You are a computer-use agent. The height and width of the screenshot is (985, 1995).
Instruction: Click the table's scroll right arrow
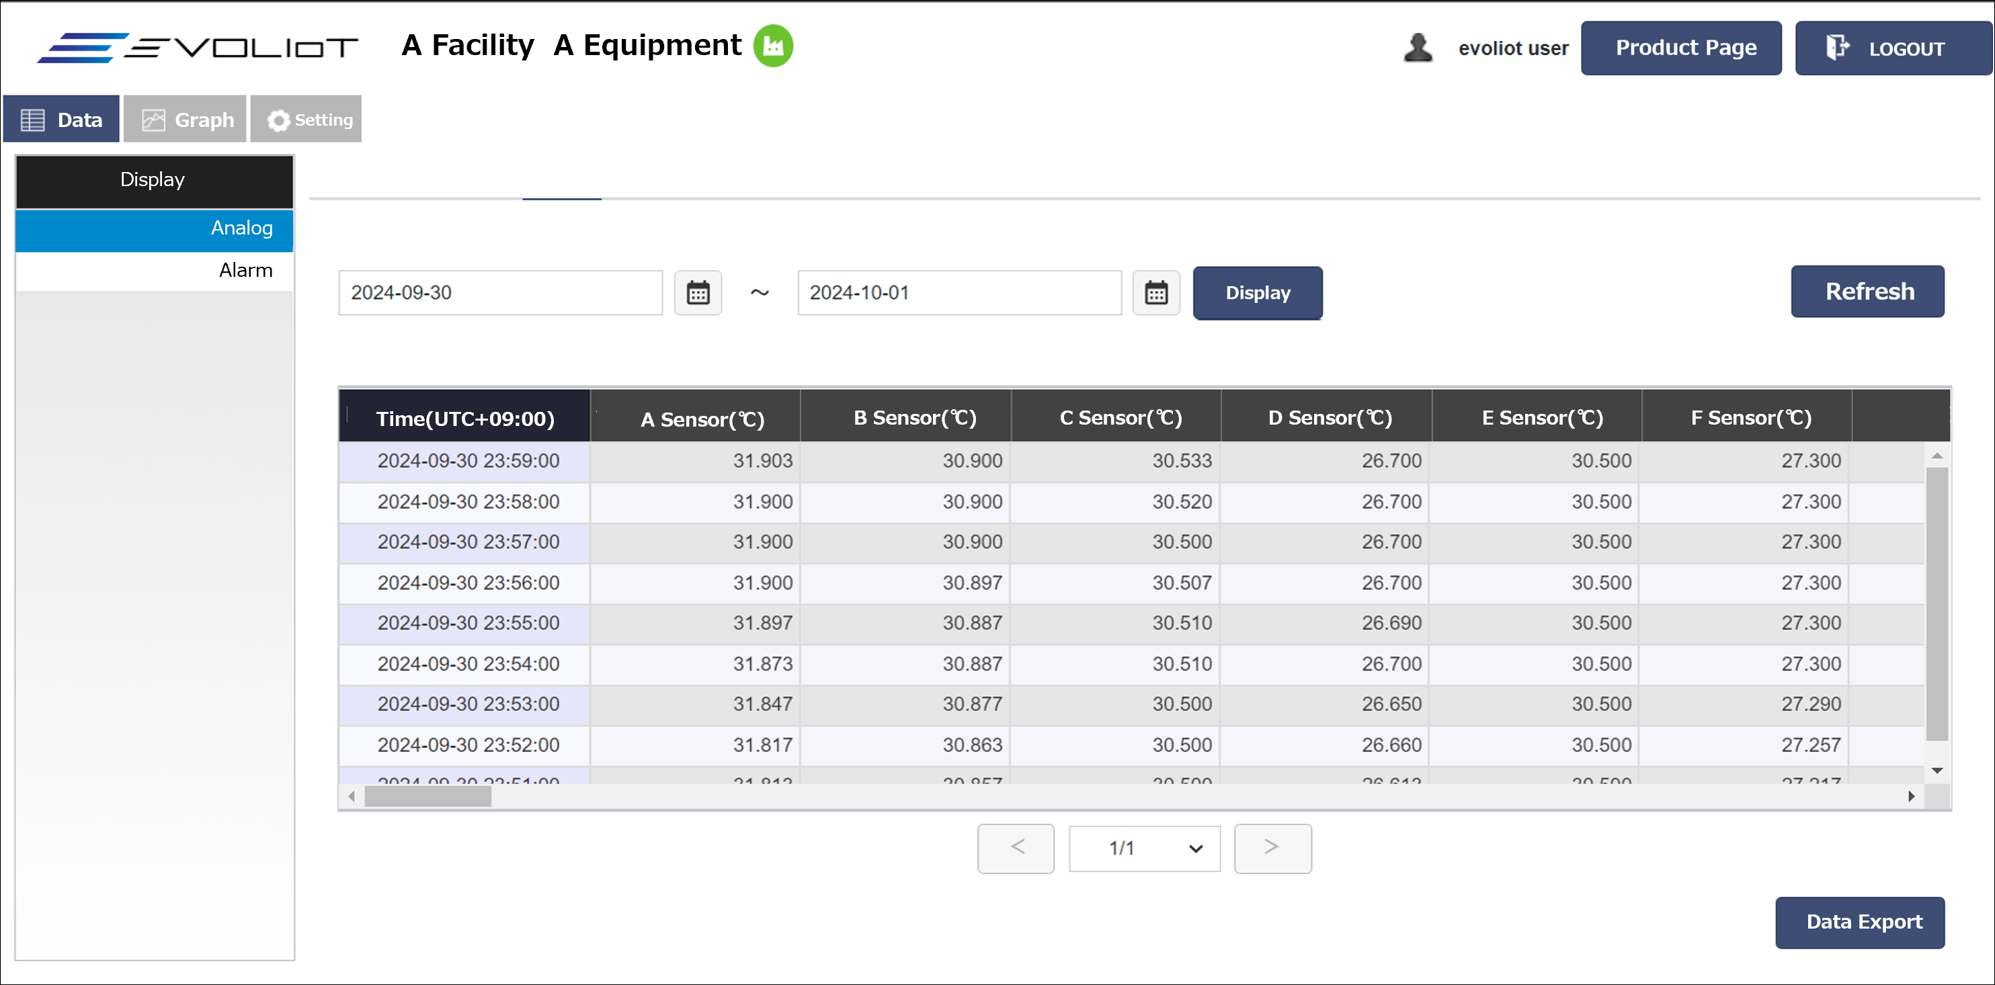pyautogui.click(x=1910, y=796)
